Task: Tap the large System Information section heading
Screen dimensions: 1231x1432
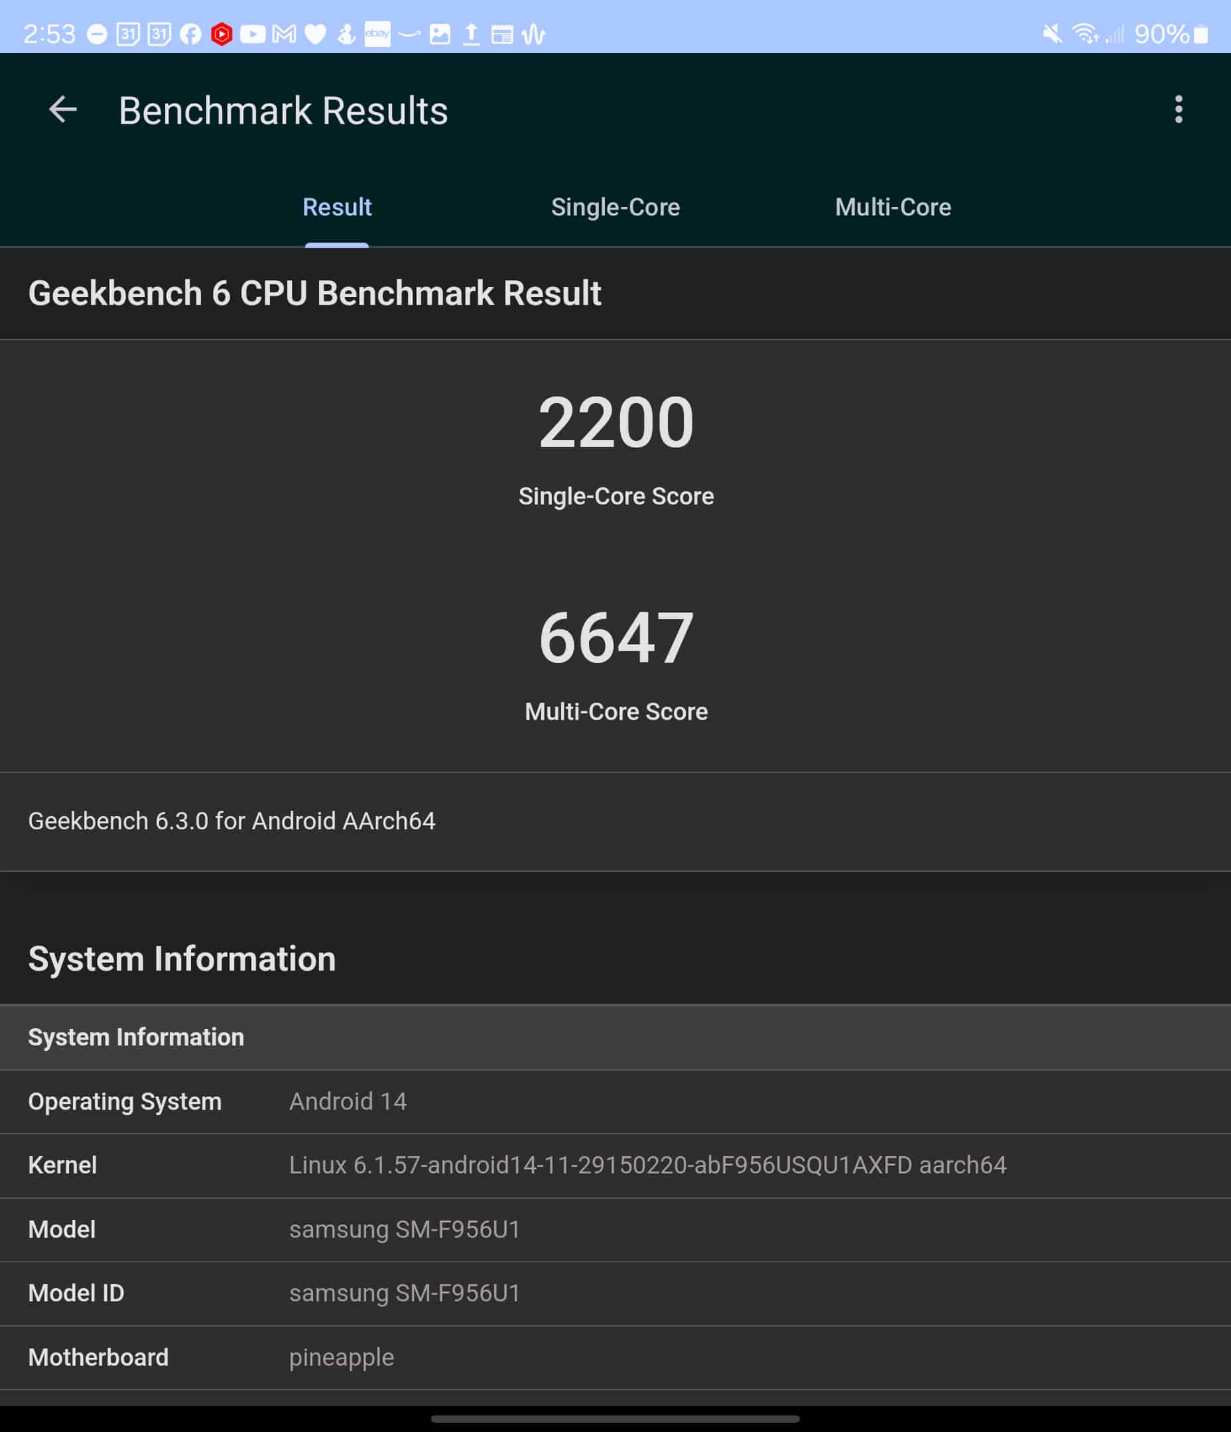Action: tap(182, 959)
